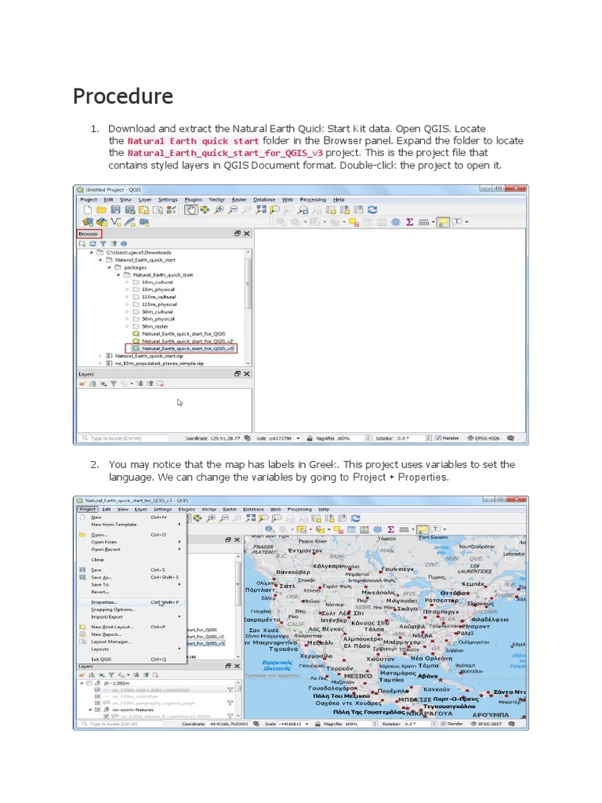602x803 pixels.
Task: Click Open Project folder icon, upper QGIS toolbar
Action: (x=101, y=209)
